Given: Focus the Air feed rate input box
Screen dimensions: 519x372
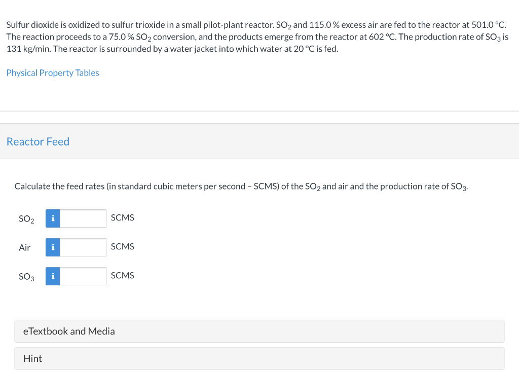Looking at the screenshot, I should coord(83,247).
